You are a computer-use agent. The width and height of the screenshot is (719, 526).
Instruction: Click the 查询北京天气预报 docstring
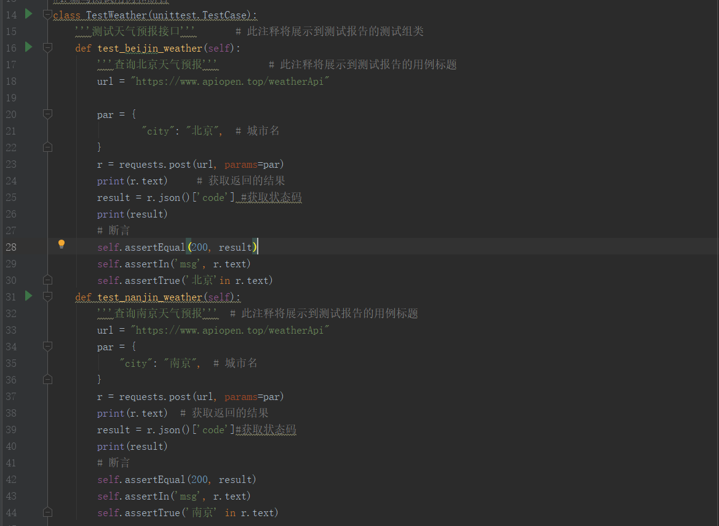(157, 65)
